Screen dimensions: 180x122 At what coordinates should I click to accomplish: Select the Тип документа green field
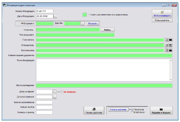(x=75, y=35)
